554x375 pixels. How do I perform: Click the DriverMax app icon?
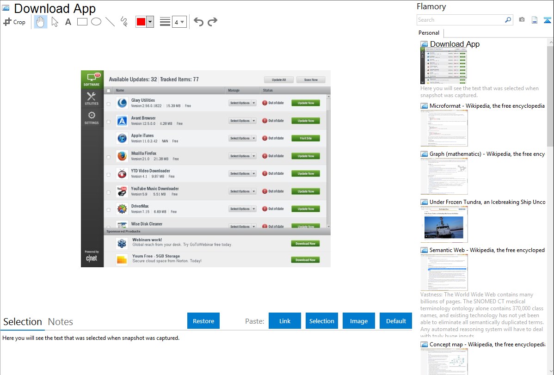122,209
